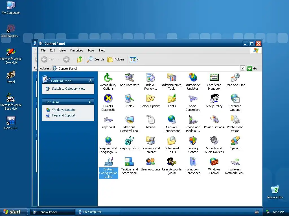
Task: Open Help and Support link
Action: coord(64,115)
